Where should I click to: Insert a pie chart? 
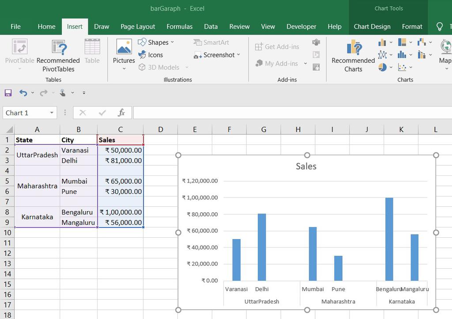click(382, 67)
